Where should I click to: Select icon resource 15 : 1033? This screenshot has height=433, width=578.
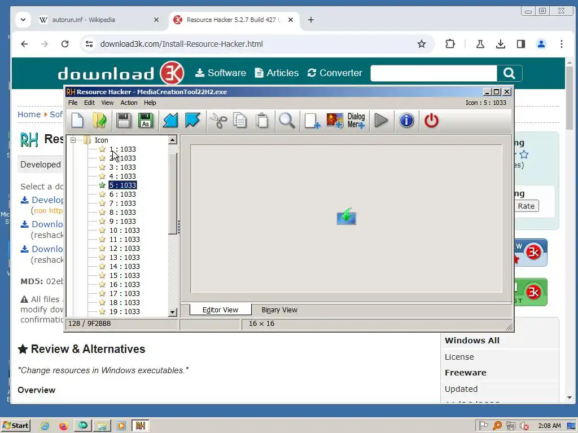125,275
